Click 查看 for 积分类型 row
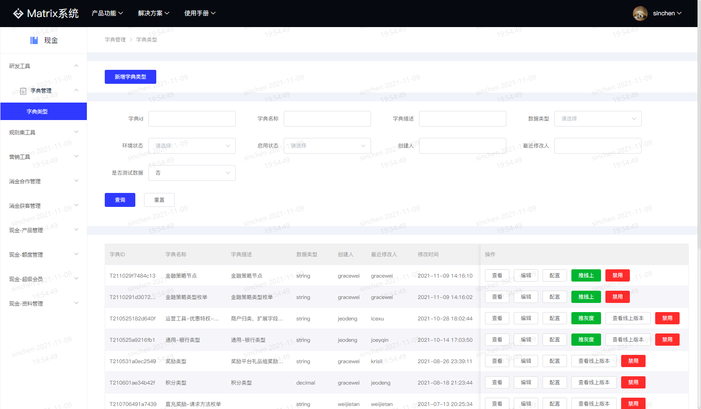 pos(497,382)
